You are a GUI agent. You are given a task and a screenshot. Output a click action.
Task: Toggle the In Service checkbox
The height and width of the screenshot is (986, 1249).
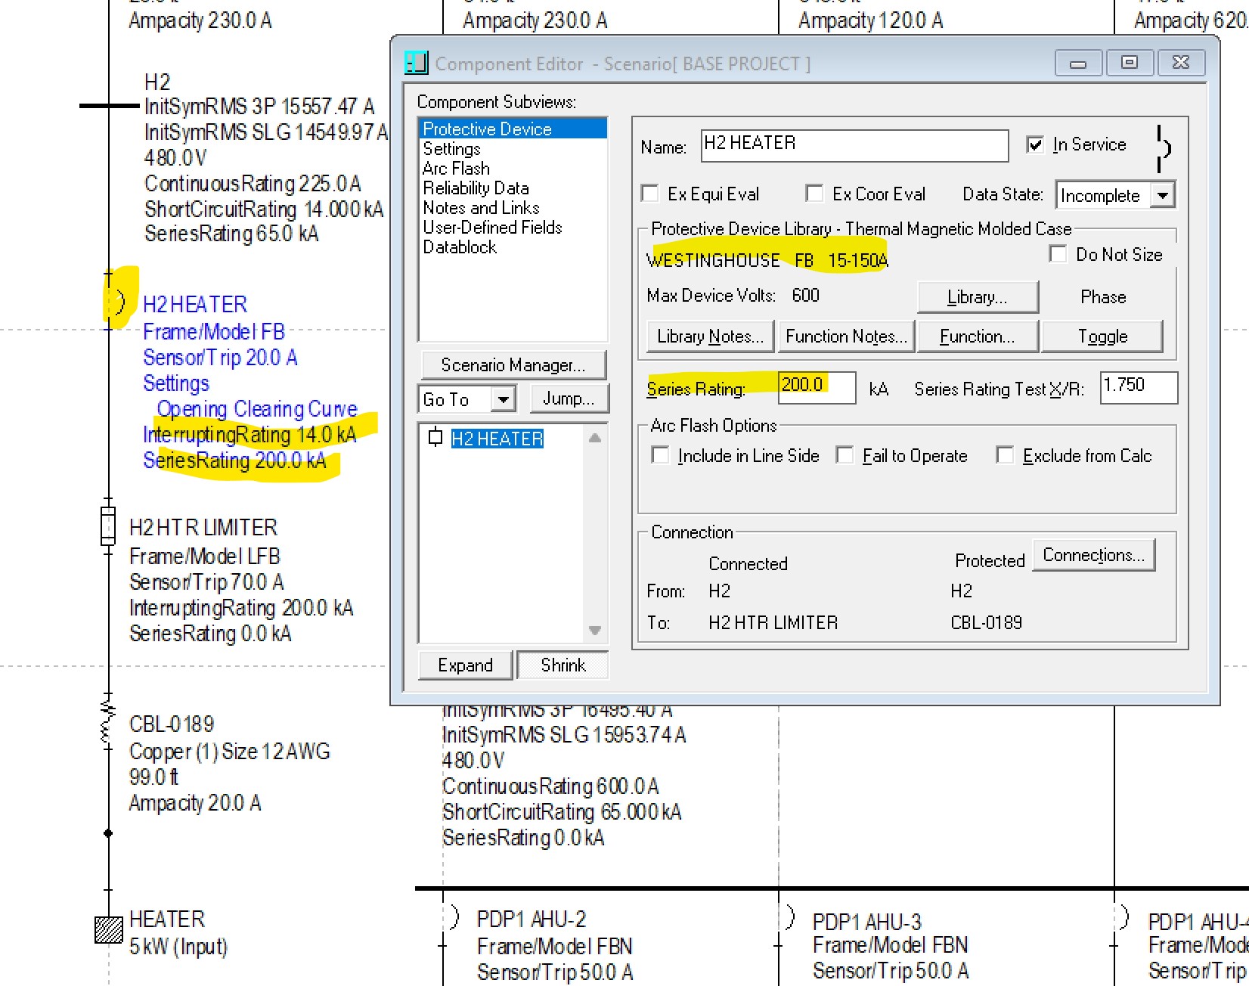click(1035, 144)
